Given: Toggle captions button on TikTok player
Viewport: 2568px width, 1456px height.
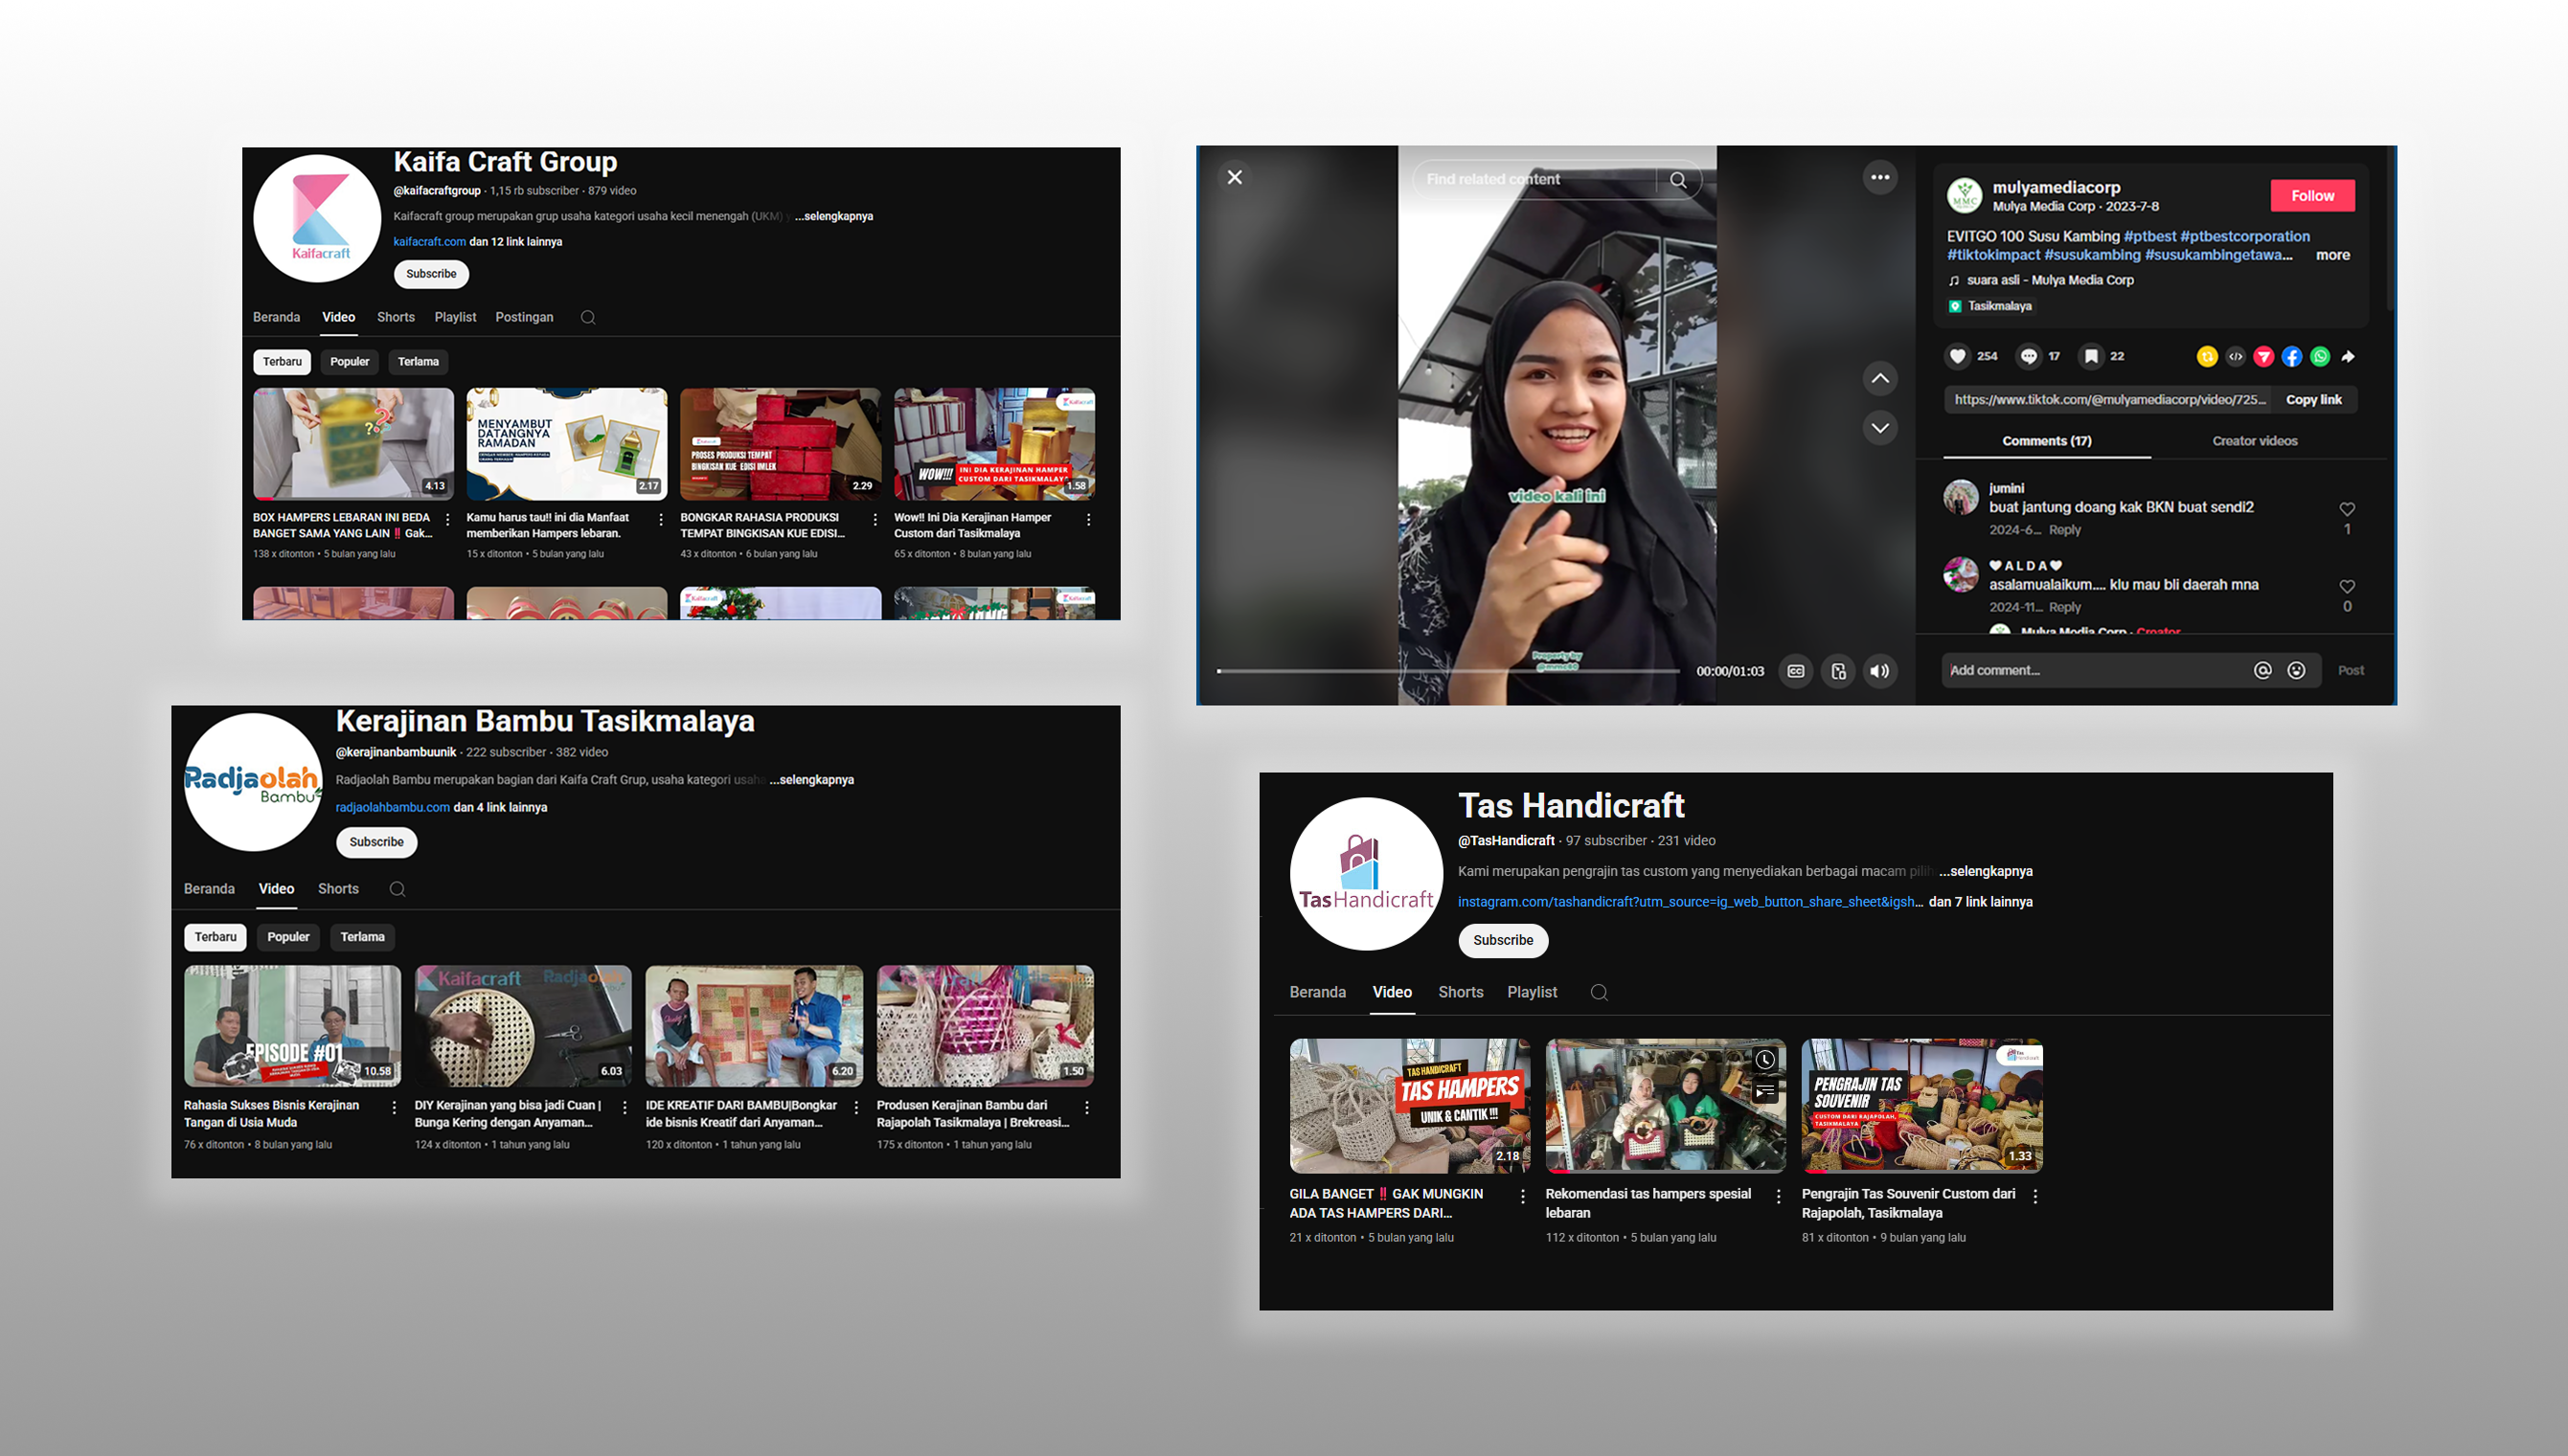Looking at the screenshot, I should 1796,671.
